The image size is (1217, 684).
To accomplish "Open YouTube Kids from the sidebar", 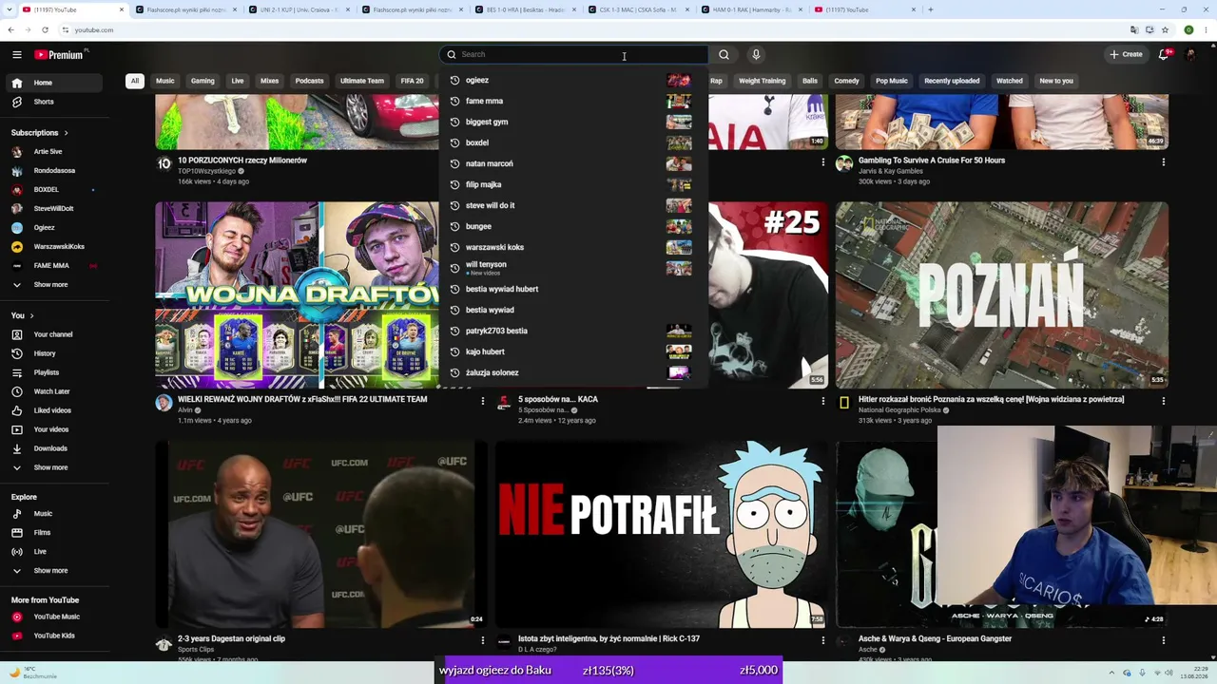I will point(54,636).
